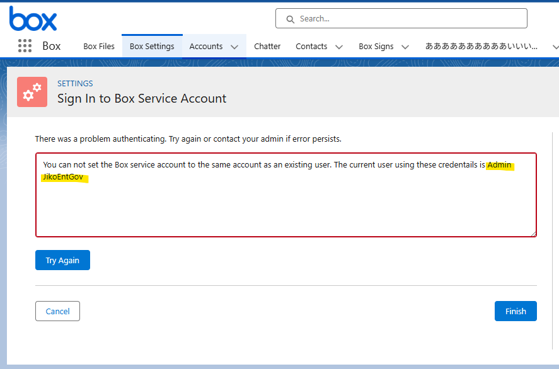This screenshot has height=369, width=559.
Task: Click the Box logo
Action: [x=33, y=18]
